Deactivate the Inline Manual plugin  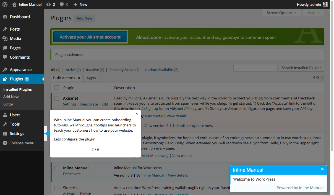pos(72,174)
